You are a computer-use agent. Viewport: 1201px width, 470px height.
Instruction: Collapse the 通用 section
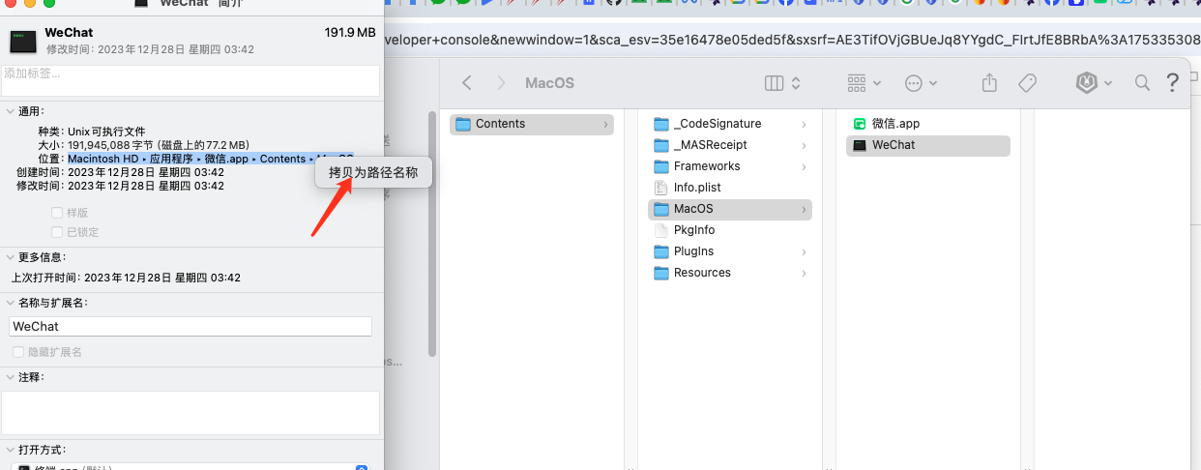(10, 112)
